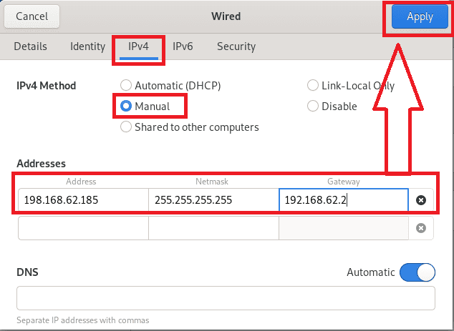Screen dimensions: 454x331
Task: Choose the Disable IPv4 option
Action: tap(332, 107)
